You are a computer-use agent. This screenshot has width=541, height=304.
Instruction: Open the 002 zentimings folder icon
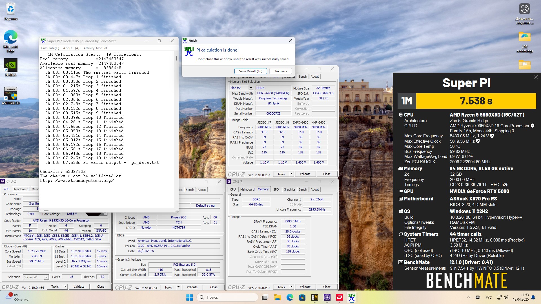(524, 42)
